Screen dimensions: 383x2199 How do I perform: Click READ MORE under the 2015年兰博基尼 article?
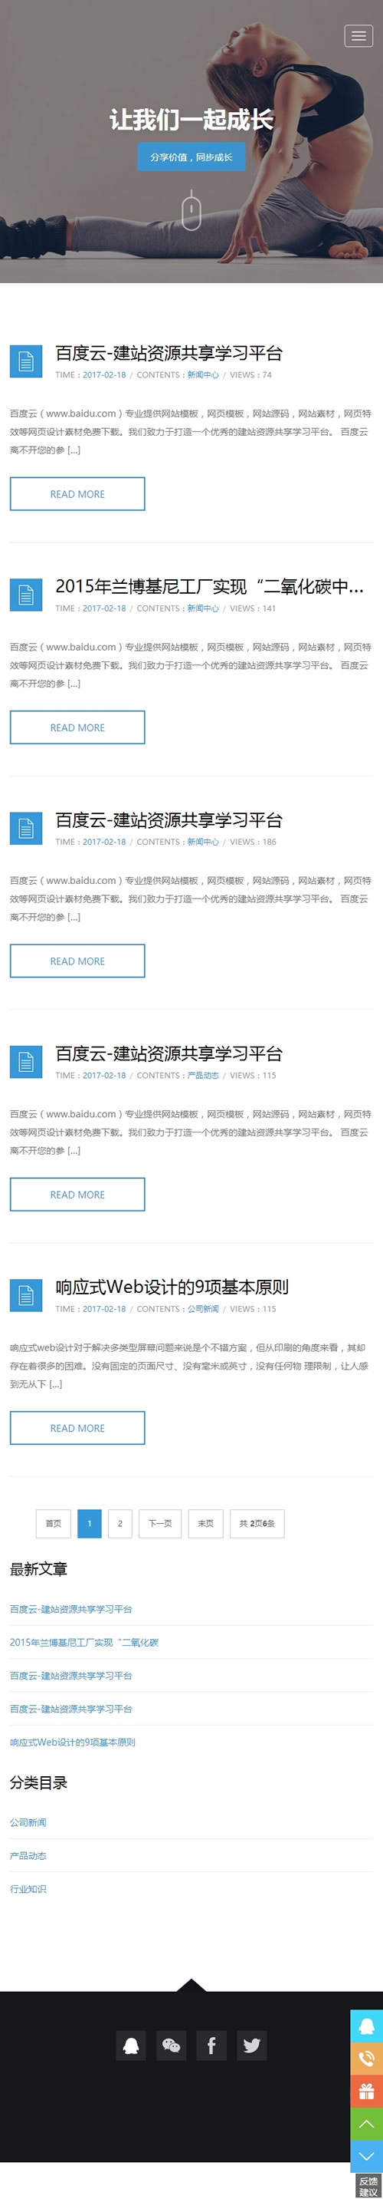tap(77, 727)
